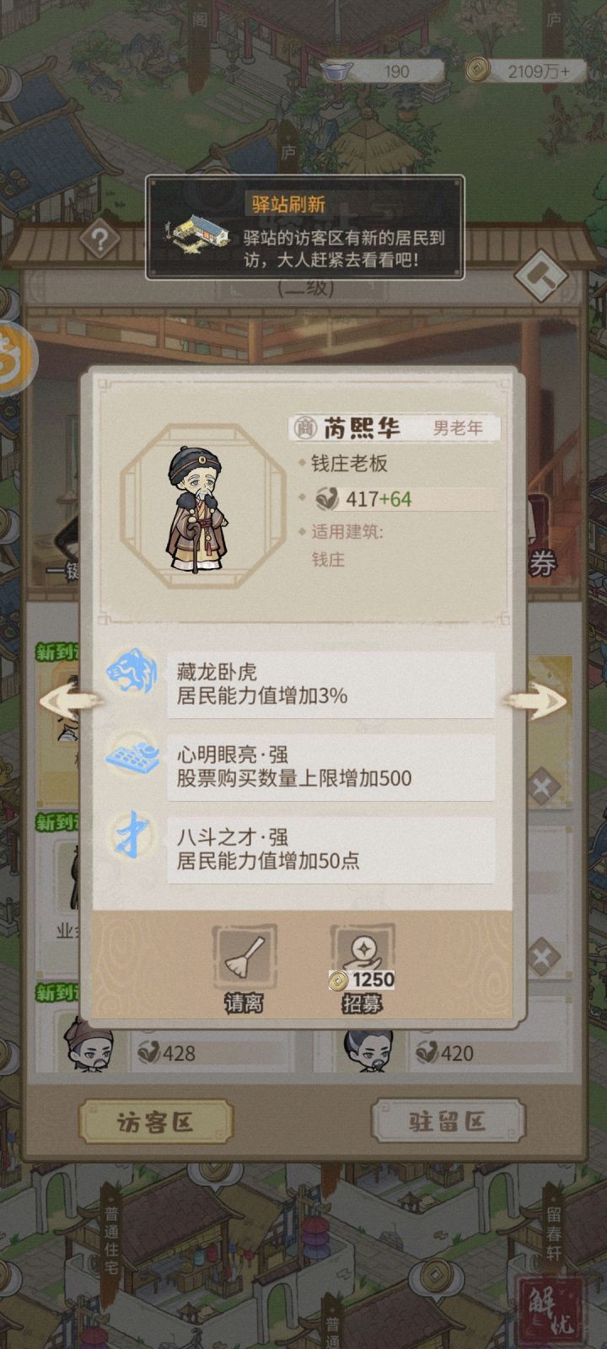
Task: Open the question mark help icon
Action: pyautogui.click(x=99, y=240)
